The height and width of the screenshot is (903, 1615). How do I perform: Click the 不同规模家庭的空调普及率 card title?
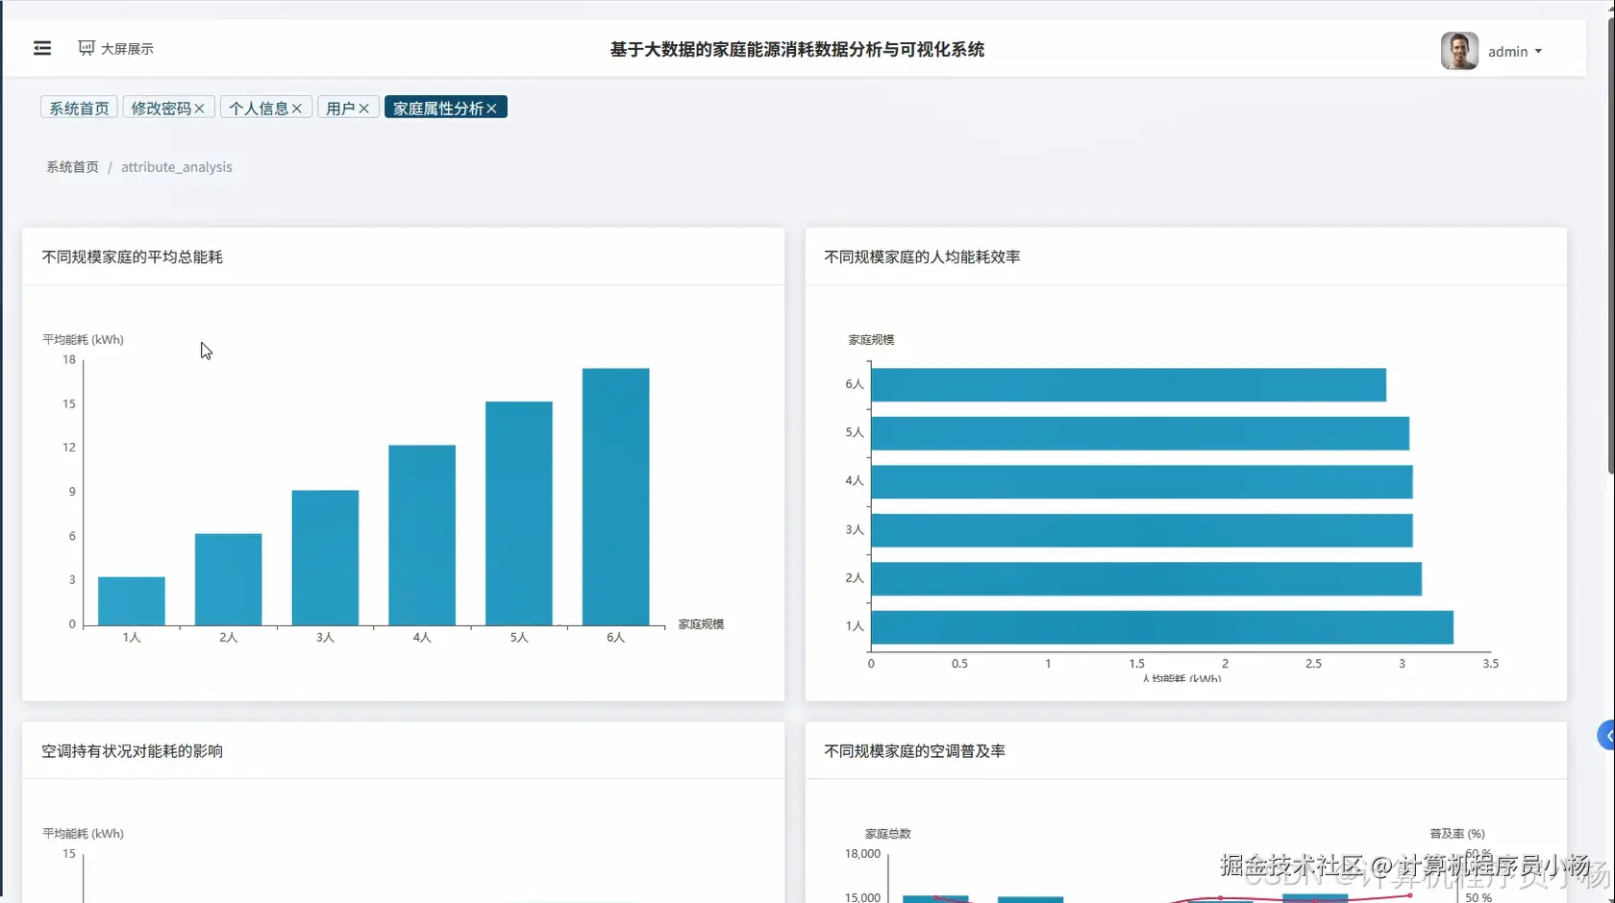(x=914, y=750)
